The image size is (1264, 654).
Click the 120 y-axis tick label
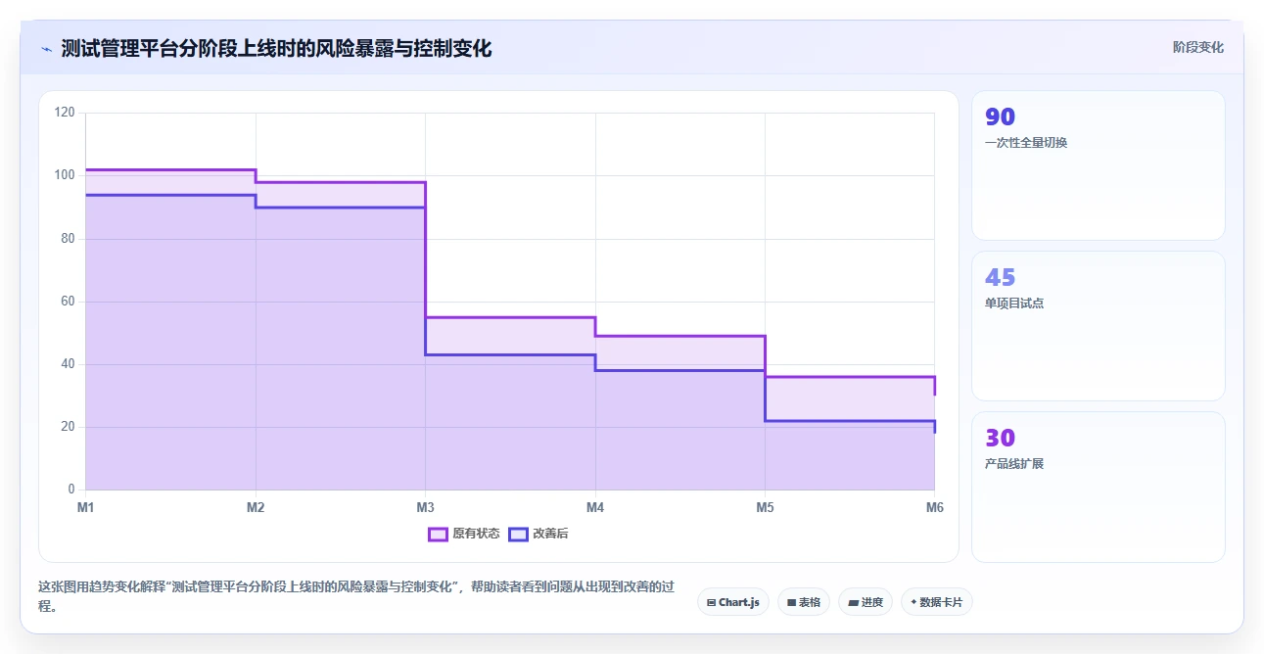[65, 113]
